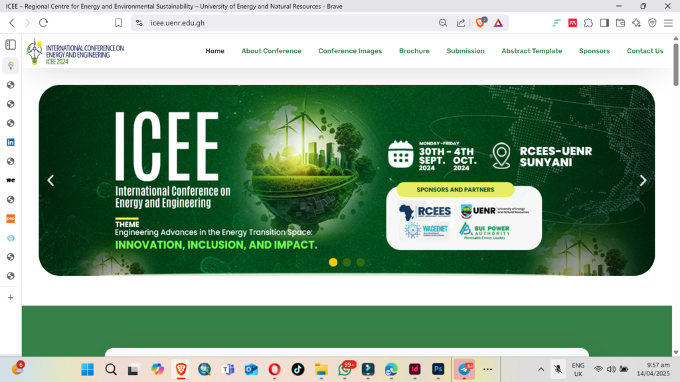Advance carousel with right arrow
The width and height of the screenshot is (680, 382).
coord(642,180)
